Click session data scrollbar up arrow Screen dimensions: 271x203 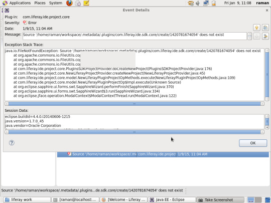click(267, 116)
